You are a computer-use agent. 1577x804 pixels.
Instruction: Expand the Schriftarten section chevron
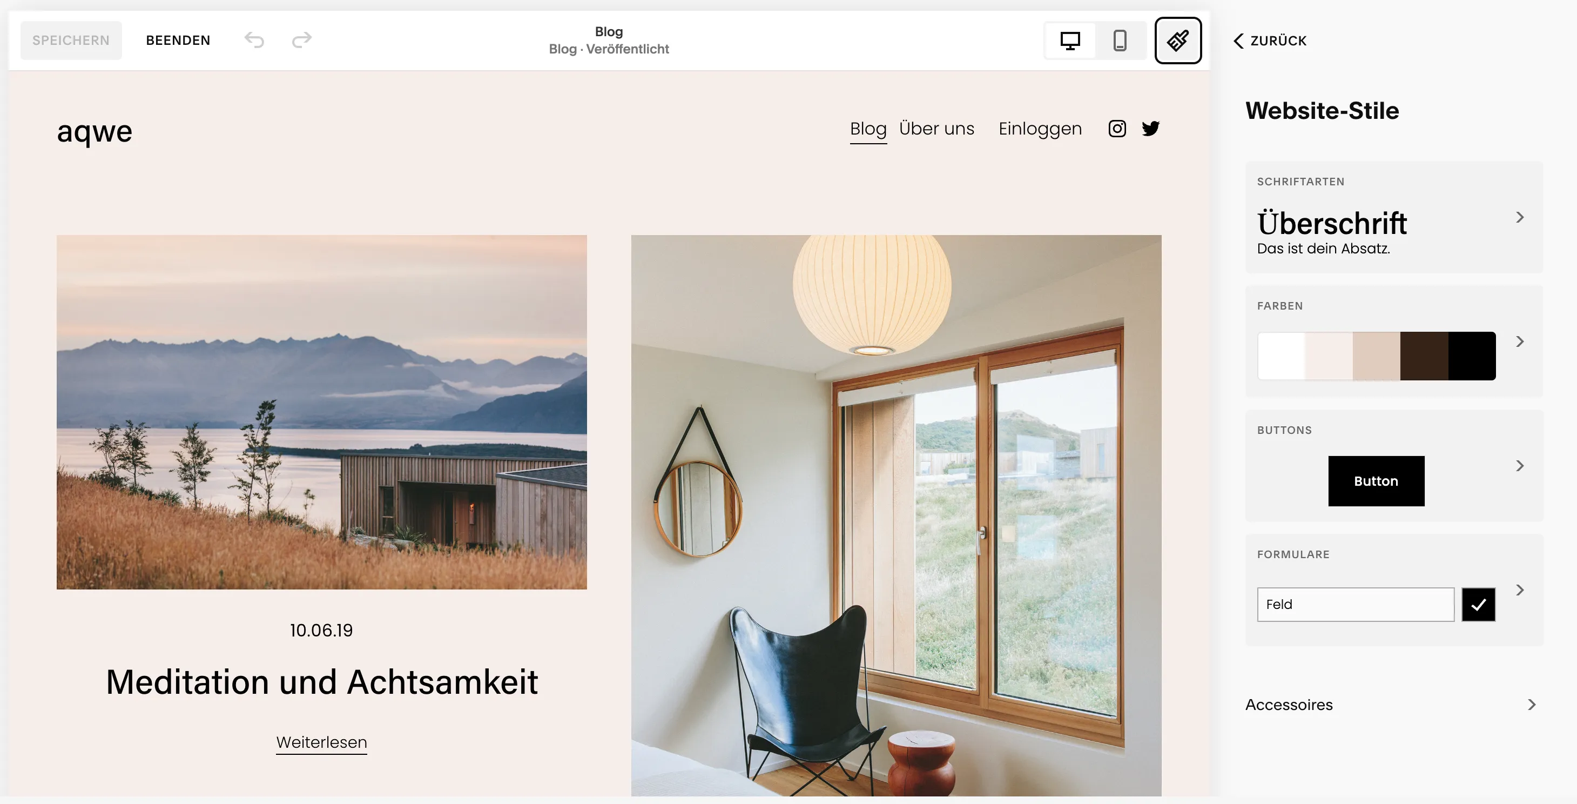coord(1520,217)
